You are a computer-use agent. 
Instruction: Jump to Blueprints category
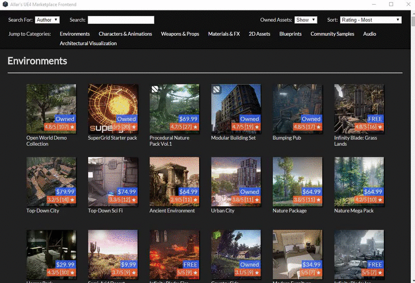(x=290, y=34)
